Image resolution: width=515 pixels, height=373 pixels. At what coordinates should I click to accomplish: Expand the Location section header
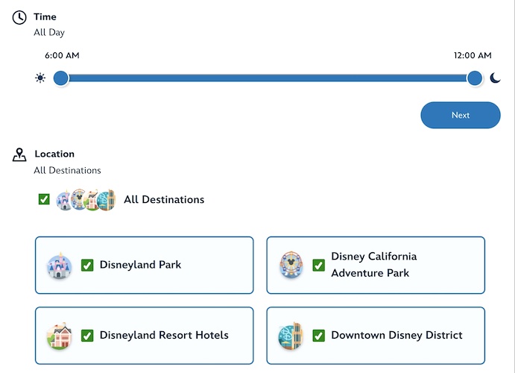(x=54, y=154)
